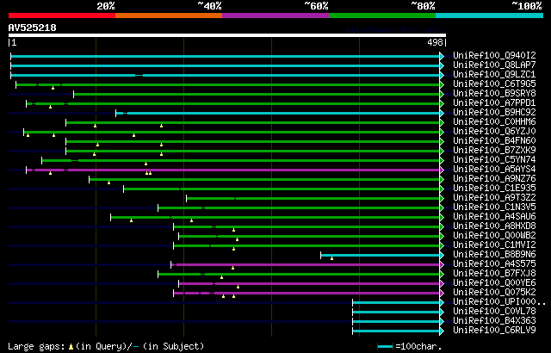Click the arrowhead ending the C6RLV9 alignment

pos(442,331)
